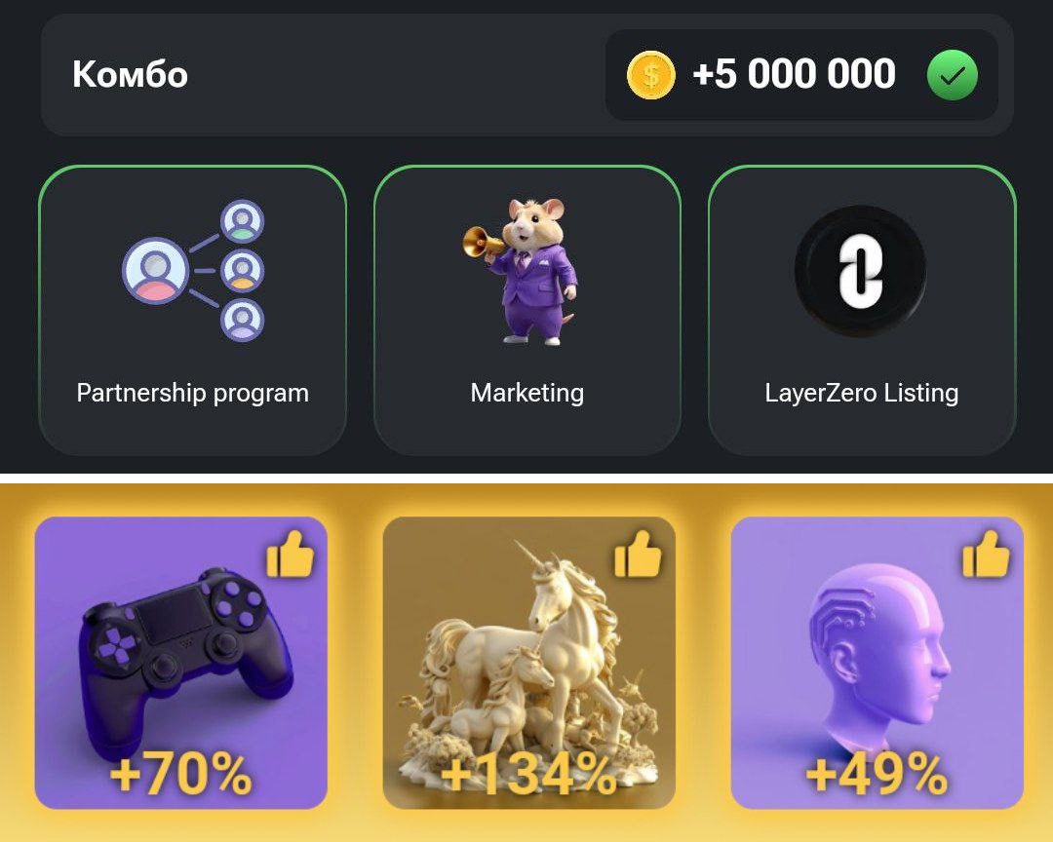
Task: Click the +5 000 000 reward amount
Action: [x=794, y=74]
